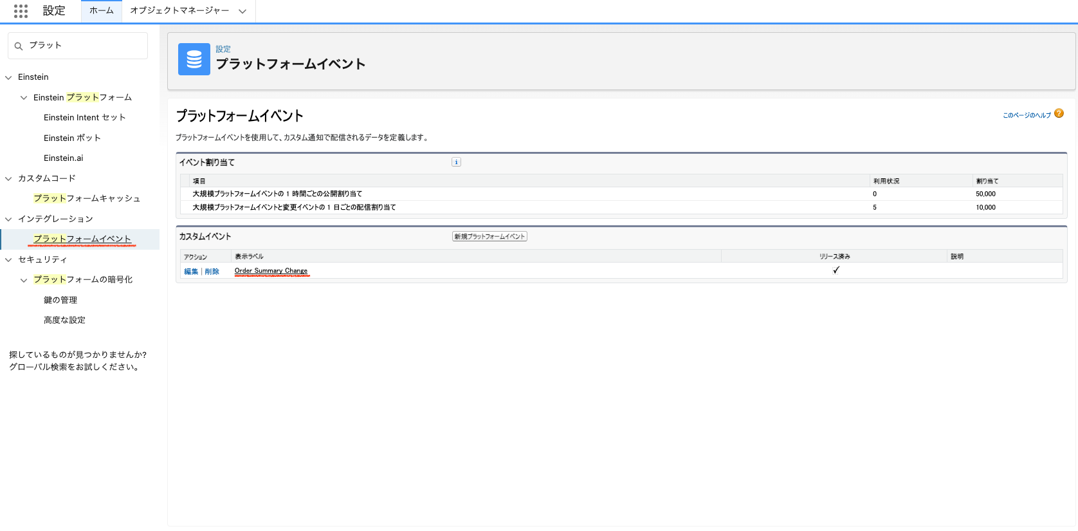Click the 50,000 allocation value
Viewport: 1078px width, 531px height.
pos(985,194)
